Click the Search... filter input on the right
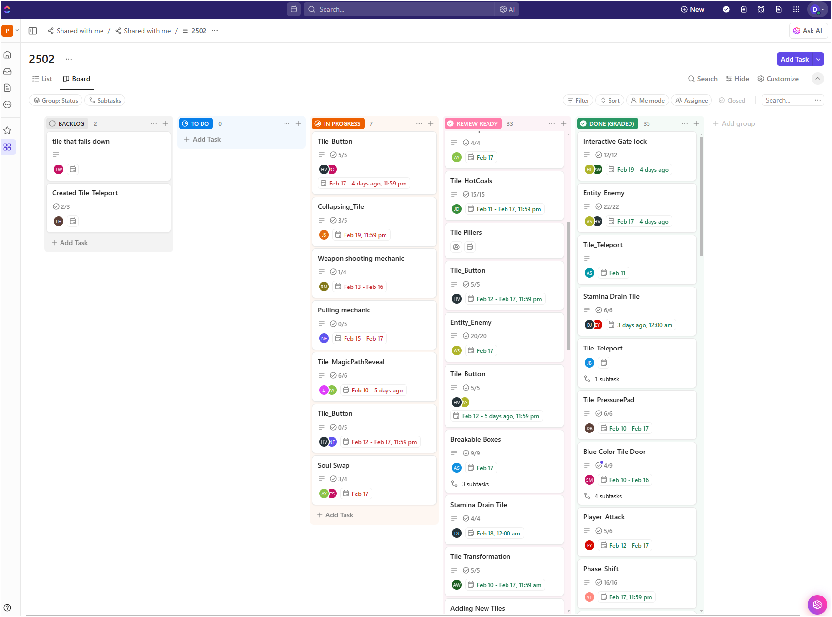This screenshot has height=617, width=832. [787, 100]
